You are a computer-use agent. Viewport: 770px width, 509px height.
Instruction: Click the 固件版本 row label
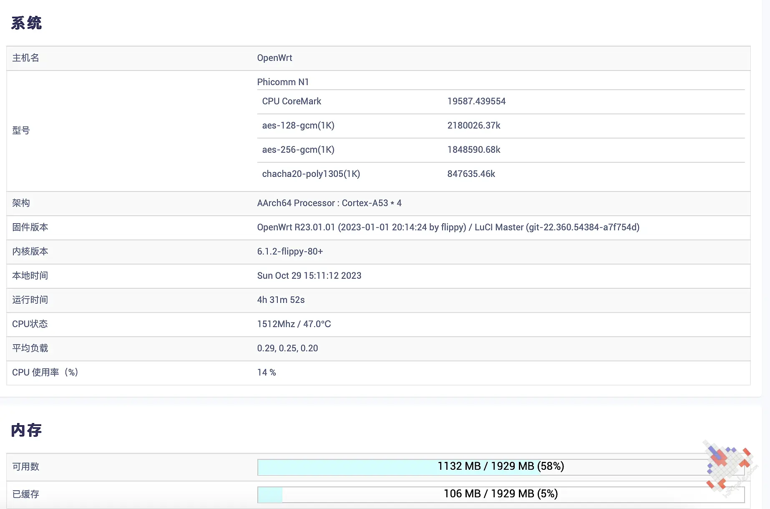coord(30,227)
